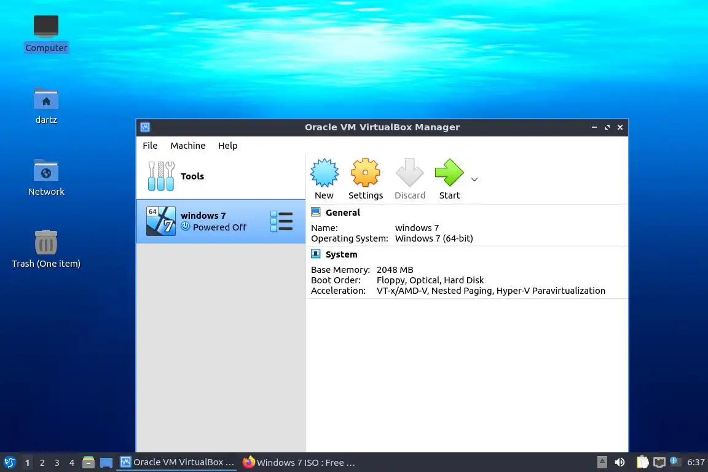
Task: Click the Name value 'windows 7' in General
Action: point(417,228)
